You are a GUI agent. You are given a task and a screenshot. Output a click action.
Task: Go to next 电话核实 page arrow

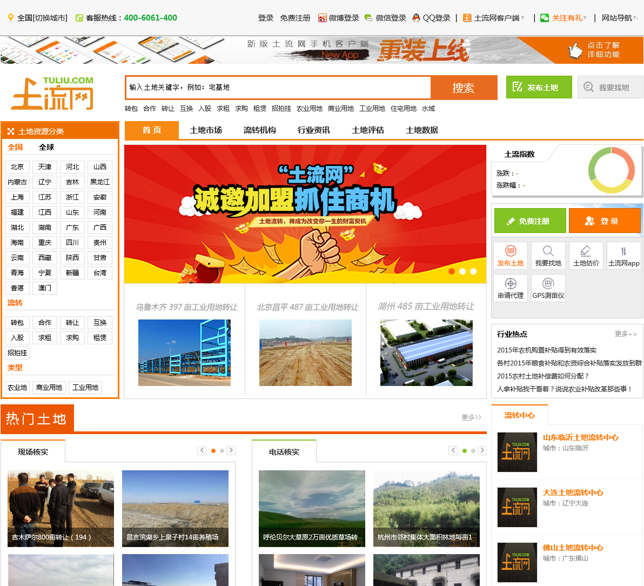click(482, 450)
